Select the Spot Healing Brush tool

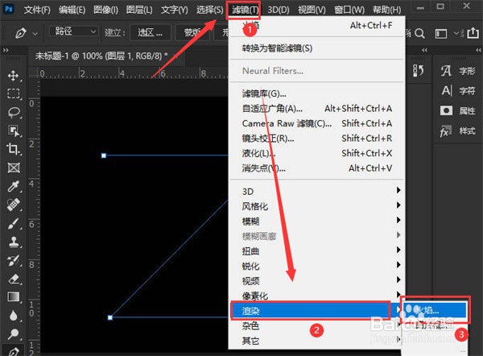point(14,205)
